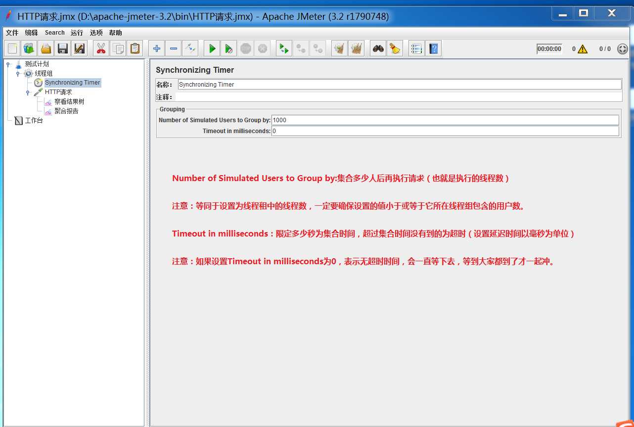Click Timeout in milliseconds field
The width and height of the screenshot is (634, 427).
click(x=445, y=131)
